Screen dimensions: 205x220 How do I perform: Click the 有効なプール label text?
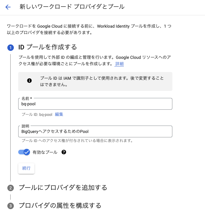(45, 152)
